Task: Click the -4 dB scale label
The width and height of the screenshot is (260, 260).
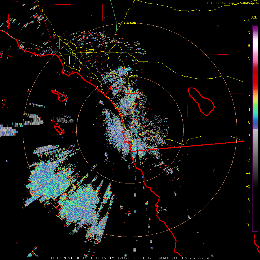Action: click(248, 174)
